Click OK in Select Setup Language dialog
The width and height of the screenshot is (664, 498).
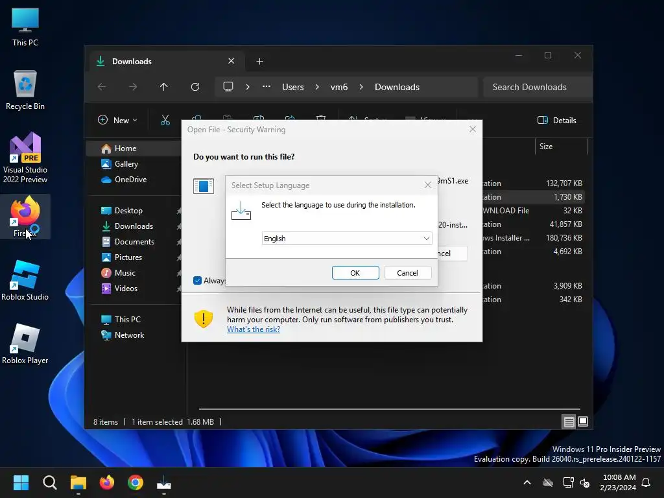point(355,273)
